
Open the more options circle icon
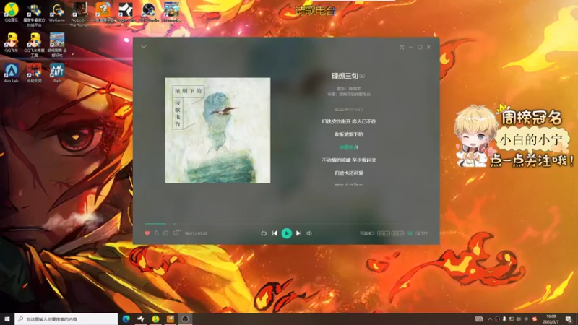pyautogui.click(x=166, y=233)
